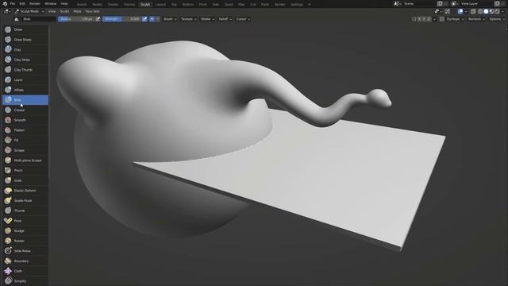Open the Edit menu
The height and width of the screenshot is (286, 508).
22,3
